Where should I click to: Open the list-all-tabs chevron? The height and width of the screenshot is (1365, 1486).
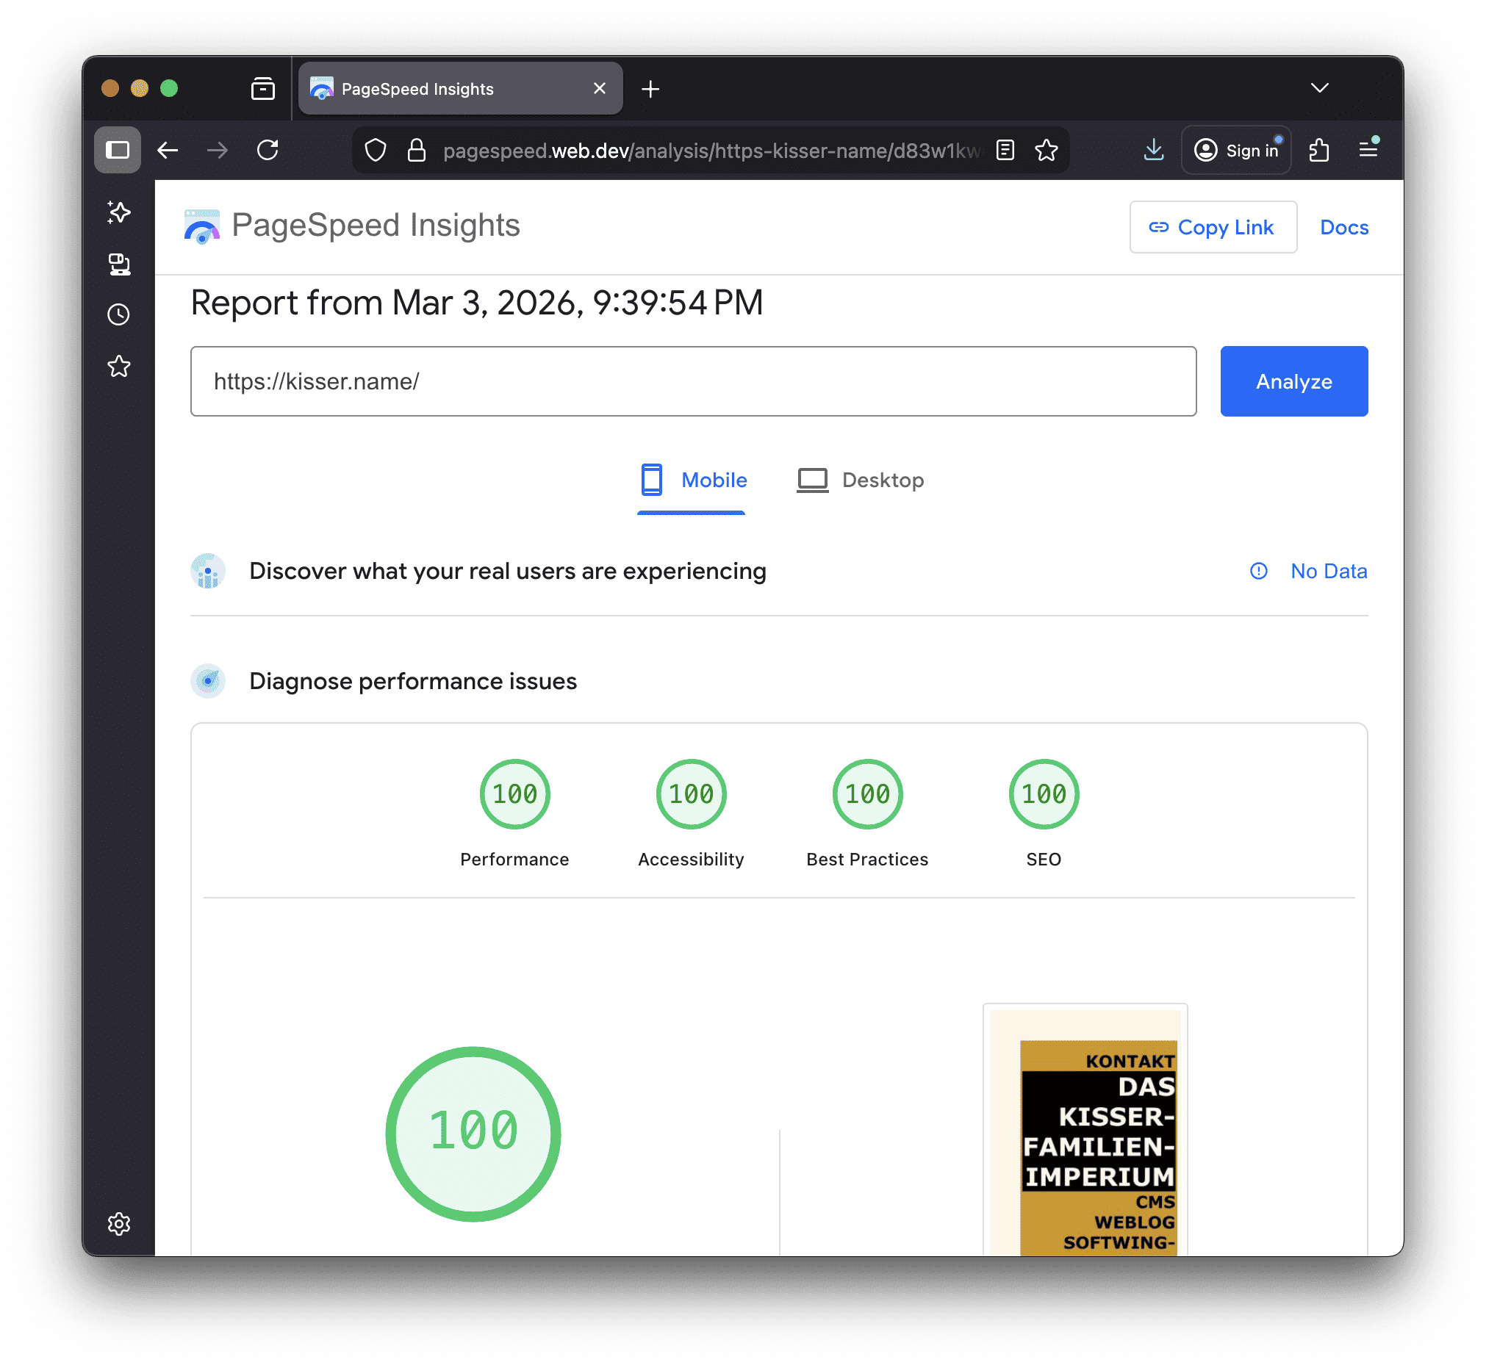[x=1320, y=88]
